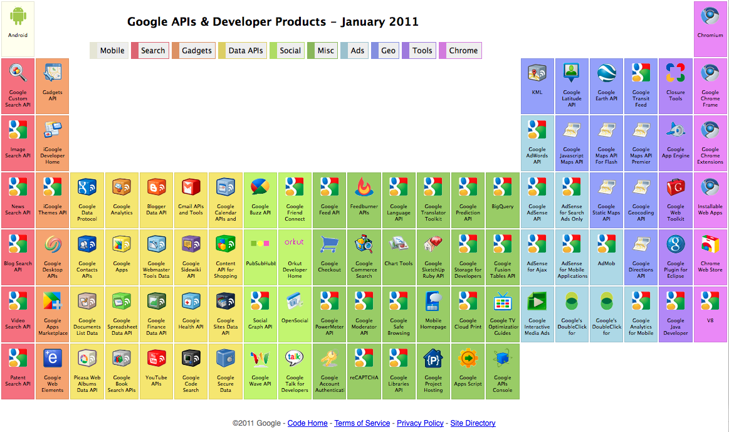Click the Orkut Developer Home tile
This screenshot has height=432, width=729.
[x=295, y=258]
